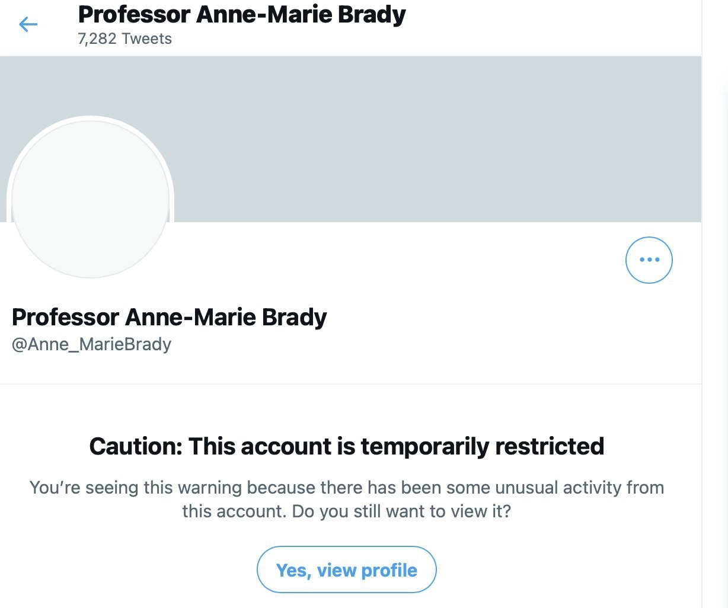Viewport: 728px width, 608px height.
Task: Open the three-dot more options menu
Action: (649, 260)
